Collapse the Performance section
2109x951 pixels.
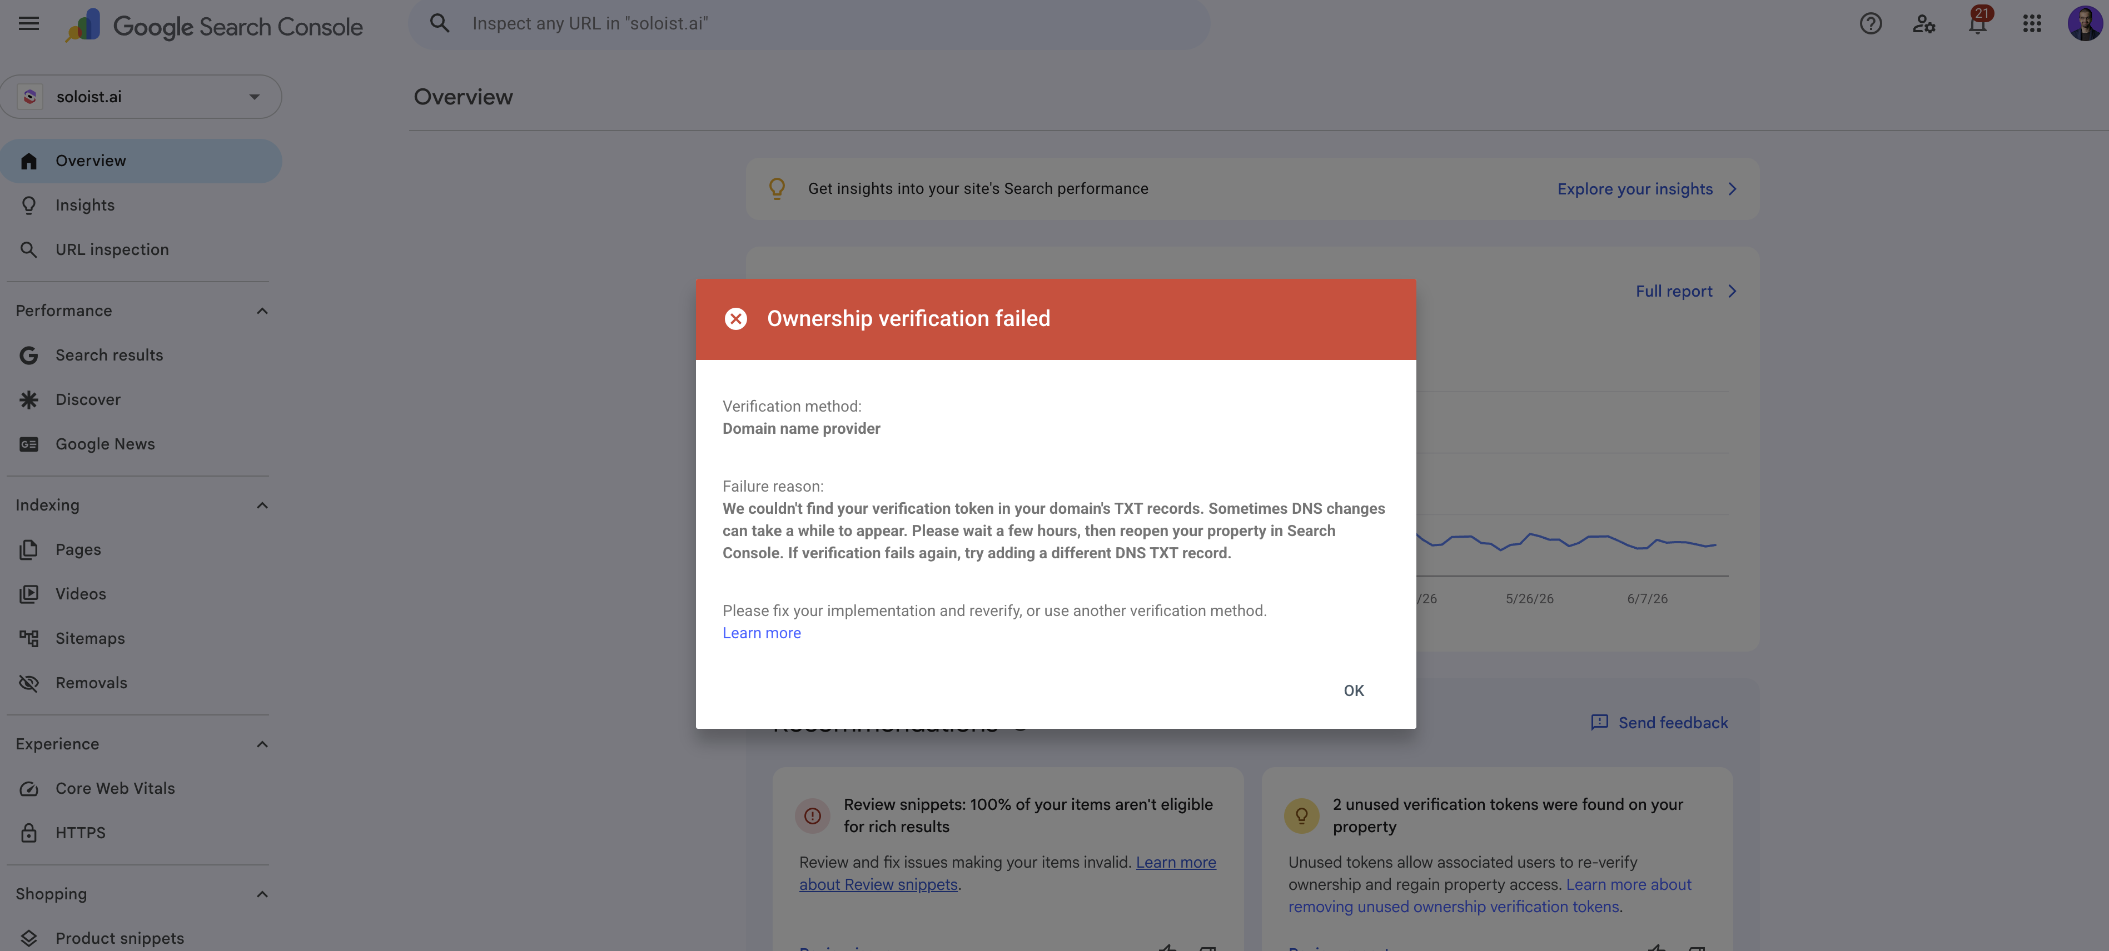pyautogui.click(x=262, y=311)
